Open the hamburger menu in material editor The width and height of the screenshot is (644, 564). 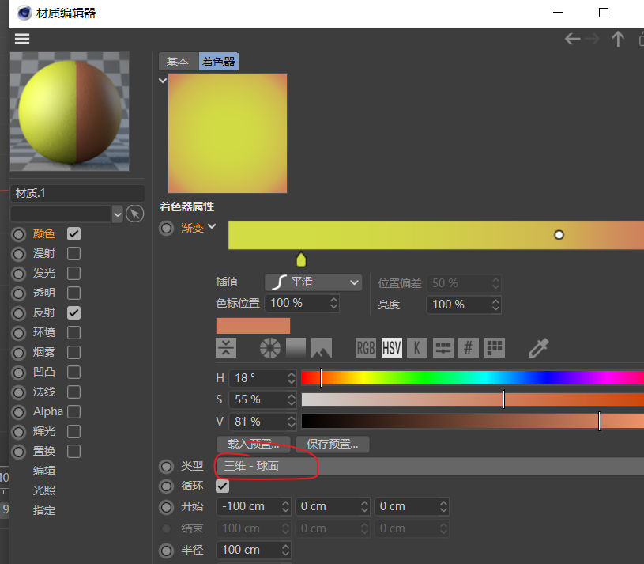pos(22,39)
